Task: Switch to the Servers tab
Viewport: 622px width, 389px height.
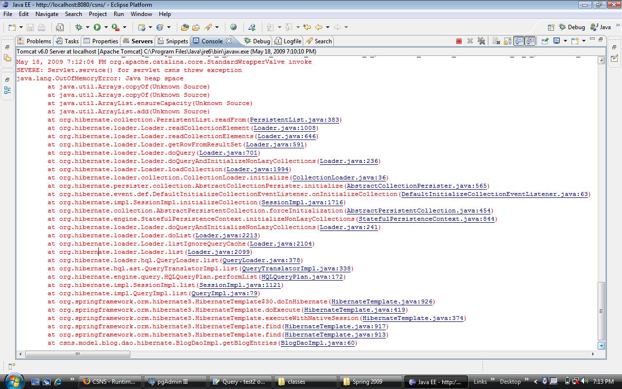Action: click(138, 41)
